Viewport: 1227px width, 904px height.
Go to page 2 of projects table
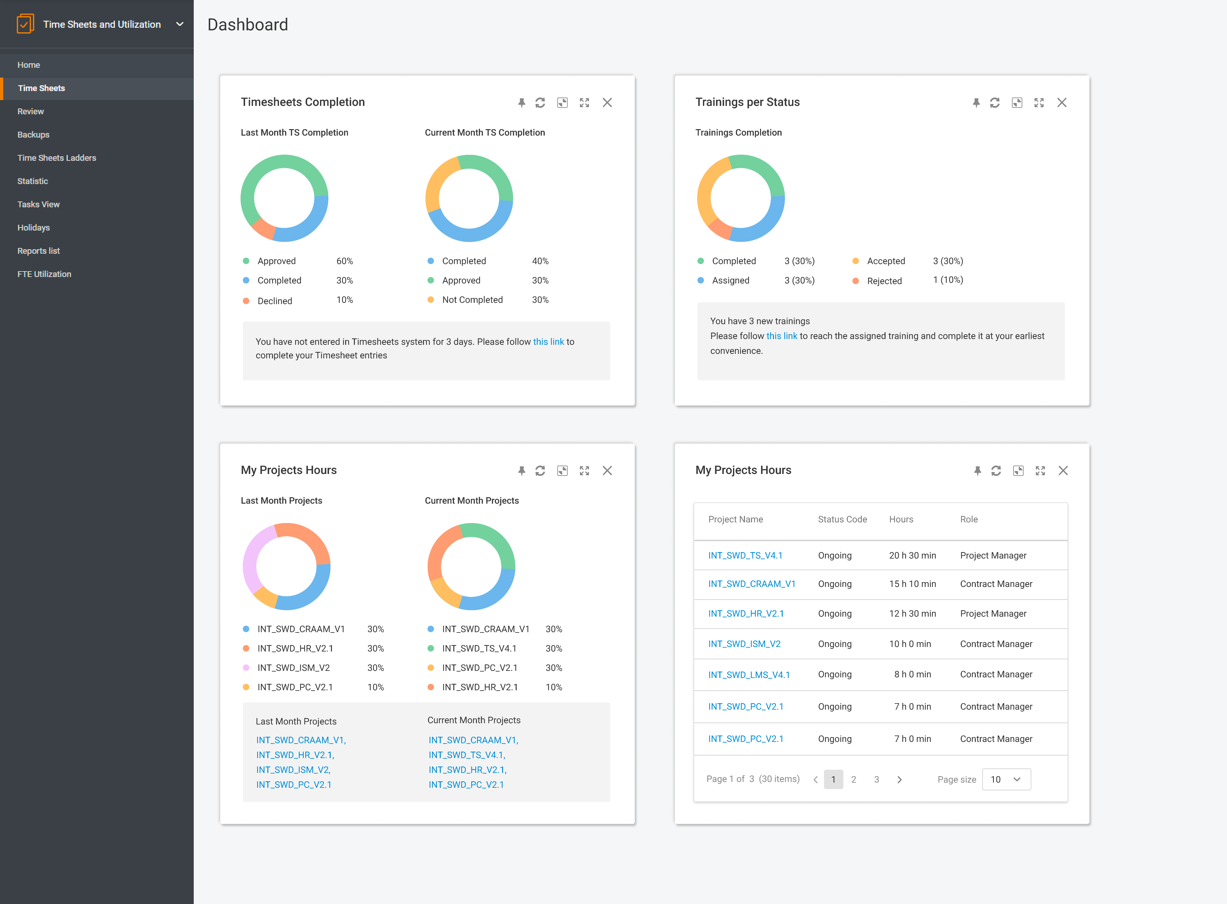click(853, 779)
